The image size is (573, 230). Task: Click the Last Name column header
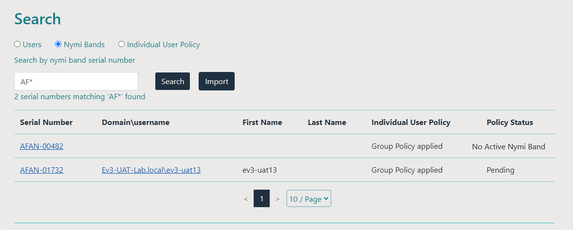(x=327, y=123)
